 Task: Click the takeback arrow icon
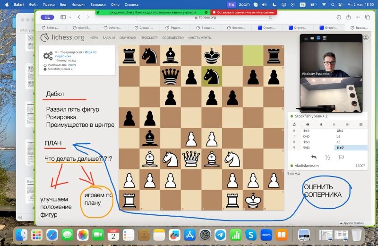point(313,158)
